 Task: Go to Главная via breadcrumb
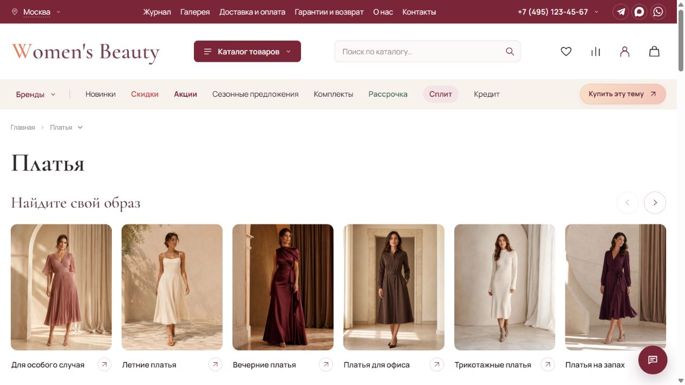click(x=23, y=128)
